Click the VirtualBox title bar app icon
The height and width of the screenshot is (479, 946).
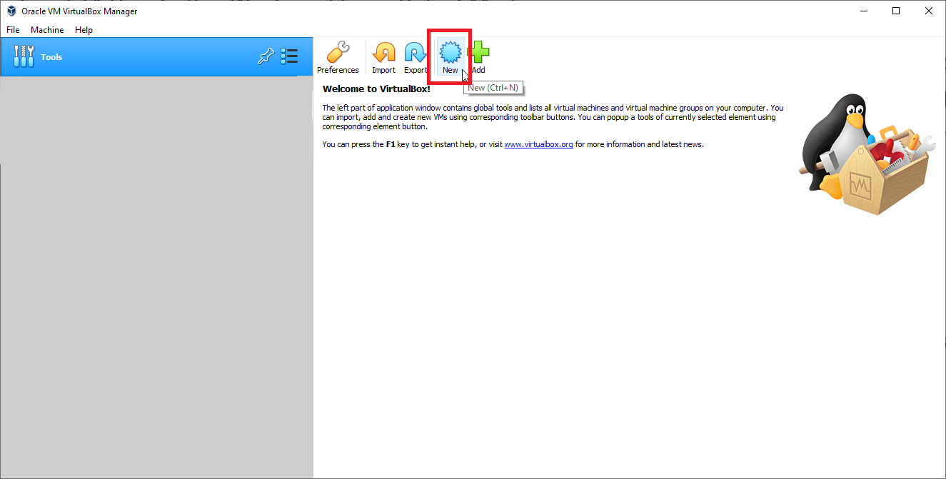tap(11, 11)
